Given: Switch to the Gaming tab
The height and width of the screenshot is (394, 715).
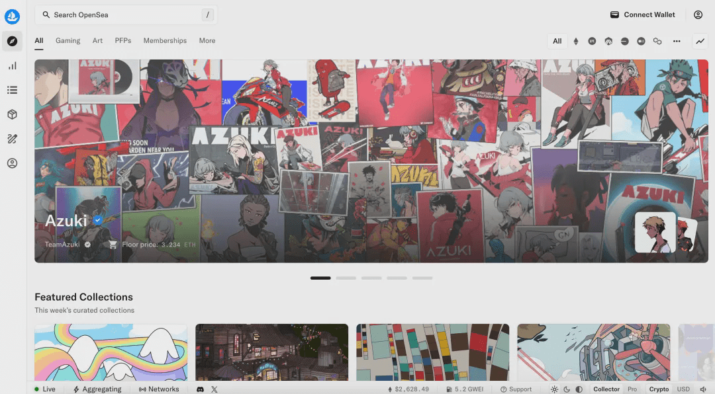Looking at the screenshot, I should tap(68, 40).
